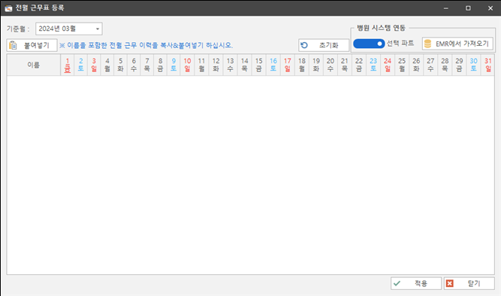Viewport: 501px width, 296px height.
Task: Select day 31 일 column header
Action: tap(488, 65)
